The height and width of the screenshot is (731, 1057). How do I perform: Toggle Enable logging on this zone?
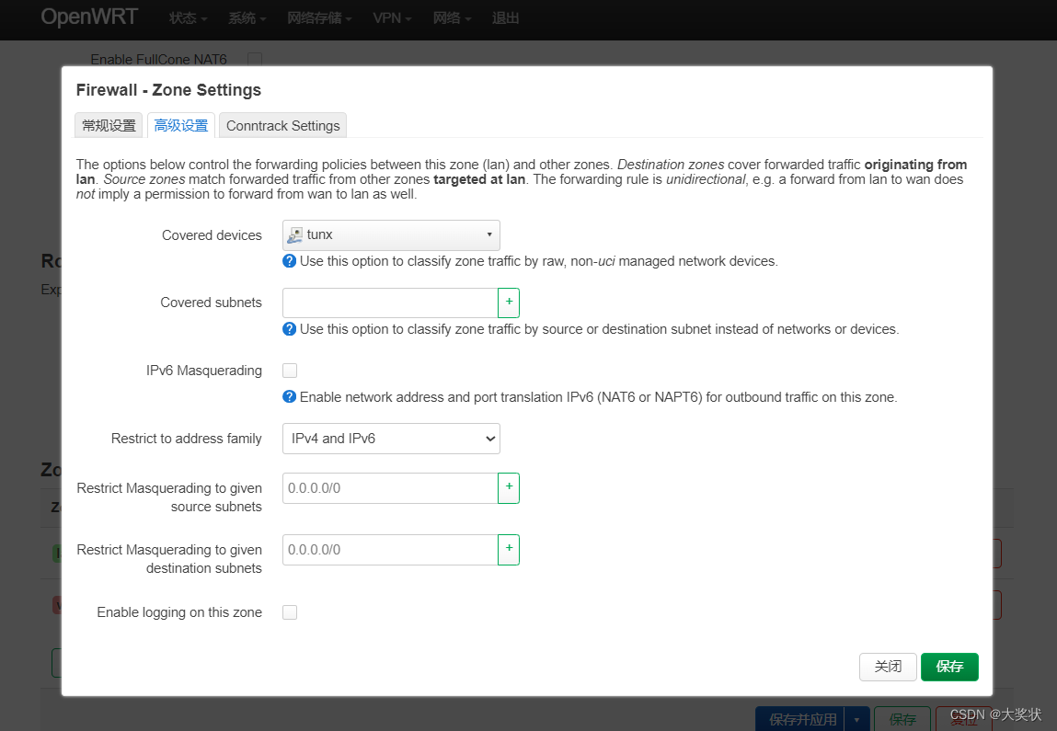290,612
